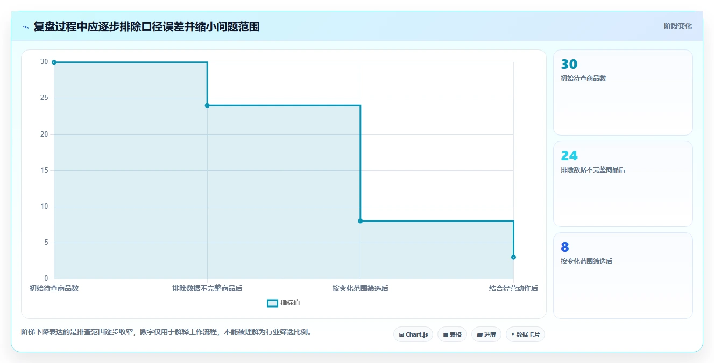Viewport: 714px width, 363px height.
Task: Click the y-axis value 15
Action: pos(44,170)
